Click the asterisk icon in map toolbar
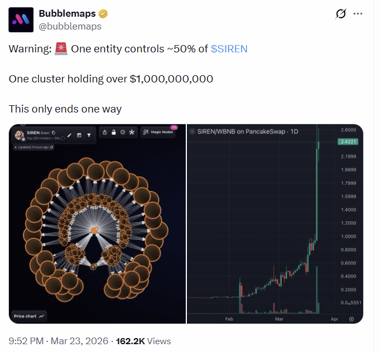Viewport: 381px width, 352px height. (131, 133)
